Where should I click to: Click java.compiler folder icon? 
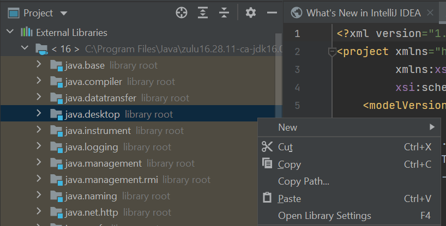[56, 82]
